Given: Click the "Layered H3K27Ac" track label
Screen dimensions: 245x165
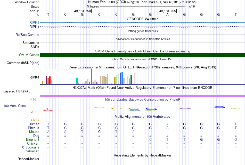Looking at the screenshot, I should 17,91.
